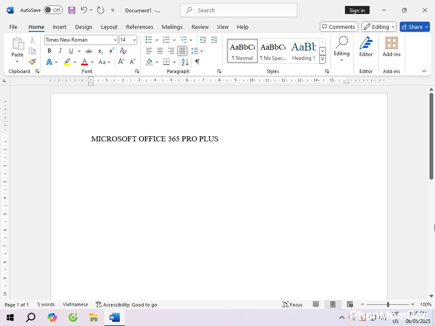Open the font name dropdown

click(115, 40)
